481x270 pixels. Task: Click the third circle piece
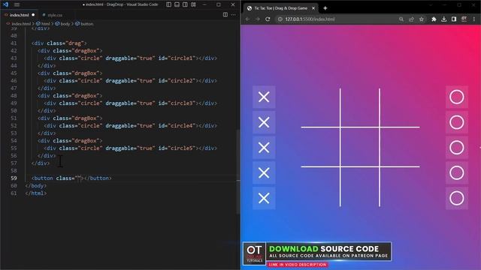point(457,148)
